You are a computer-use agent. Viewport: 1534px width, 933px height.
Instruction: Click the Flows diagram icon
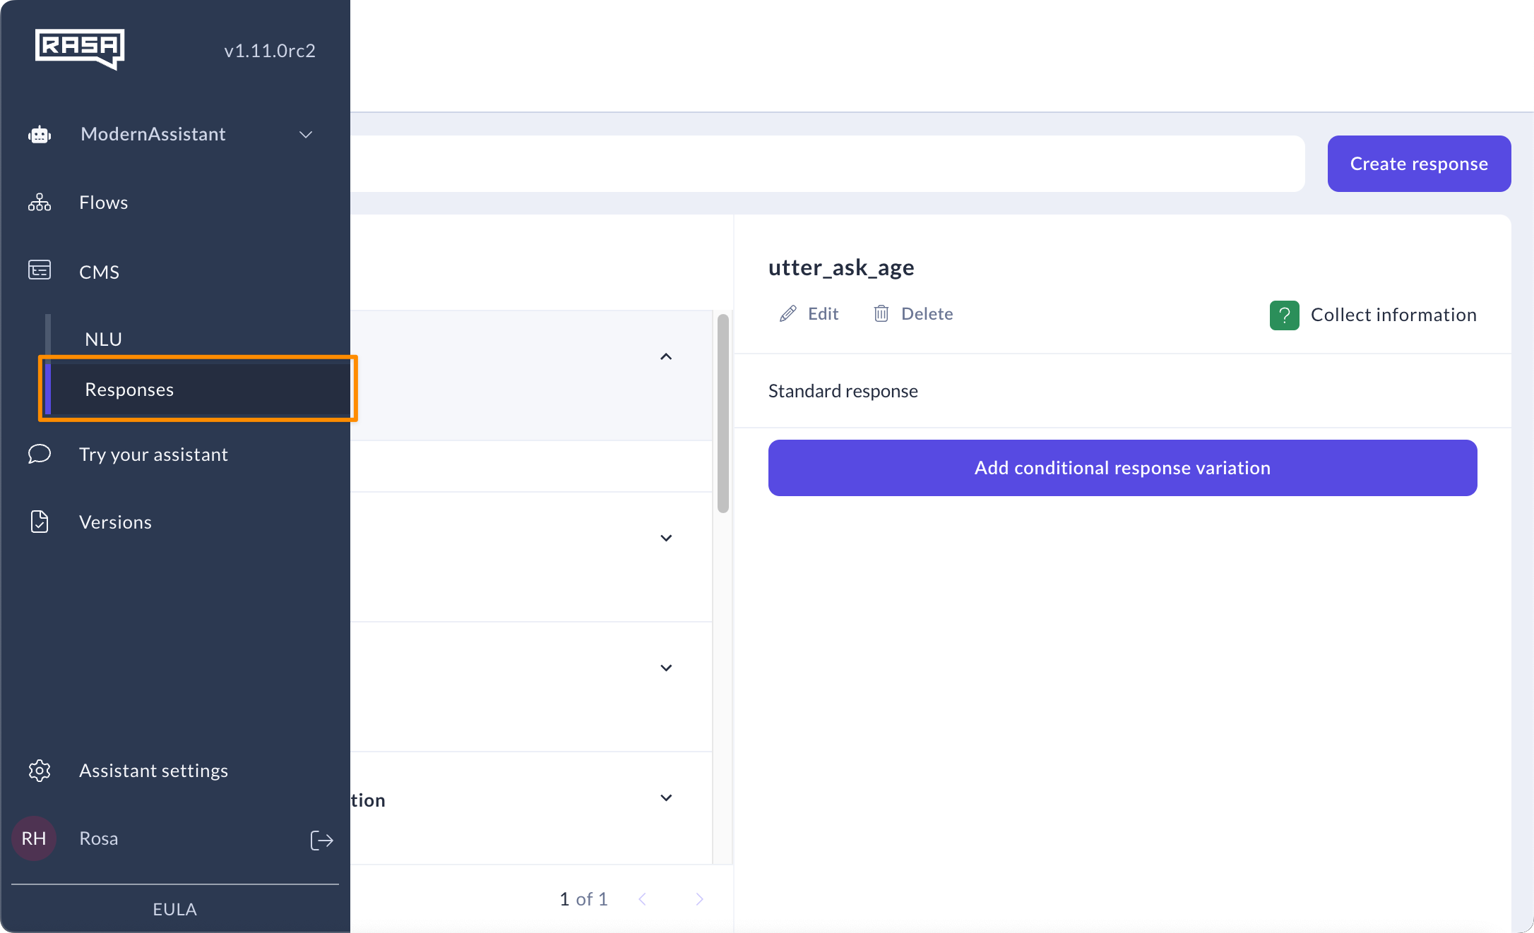[x=40, y=203]
